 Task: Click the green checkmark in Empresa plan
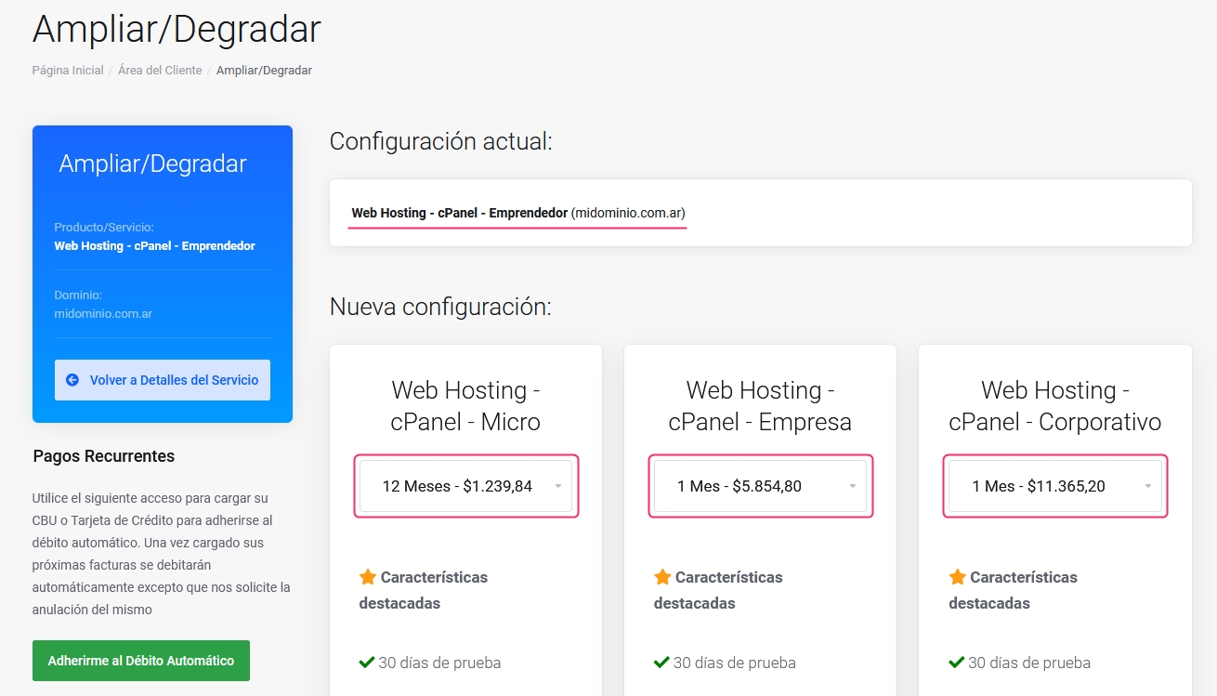[661, 663]
